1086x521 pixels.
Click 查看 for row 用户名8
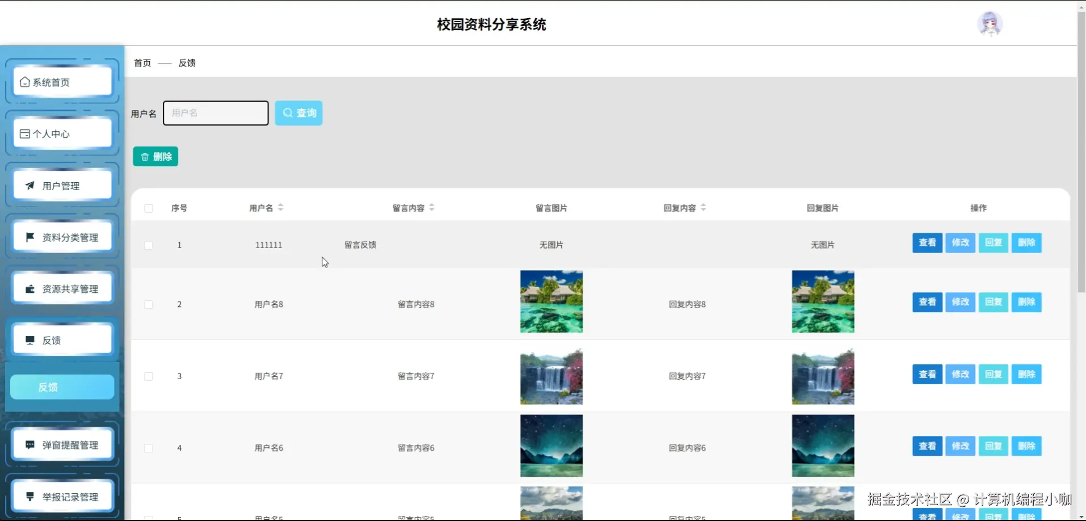[927, 302]
